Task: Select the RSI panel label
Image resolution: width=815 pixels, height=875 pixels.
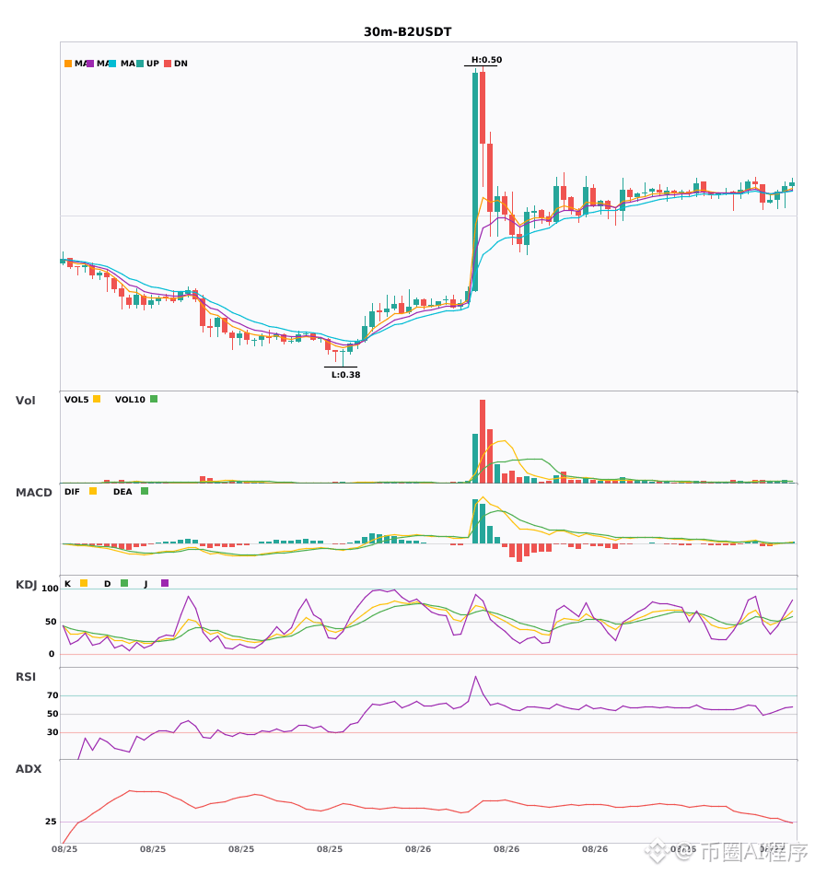Action: click(26, 677)
